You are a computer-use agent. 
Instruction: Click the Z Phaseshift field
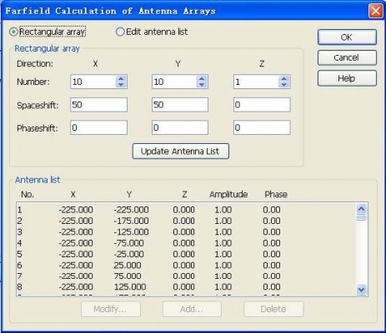262,127
